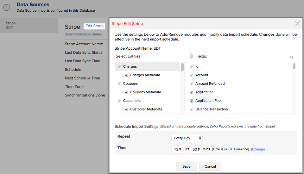Click the back arrow icon
Viewport: 304px width, 174px height.
7,7
